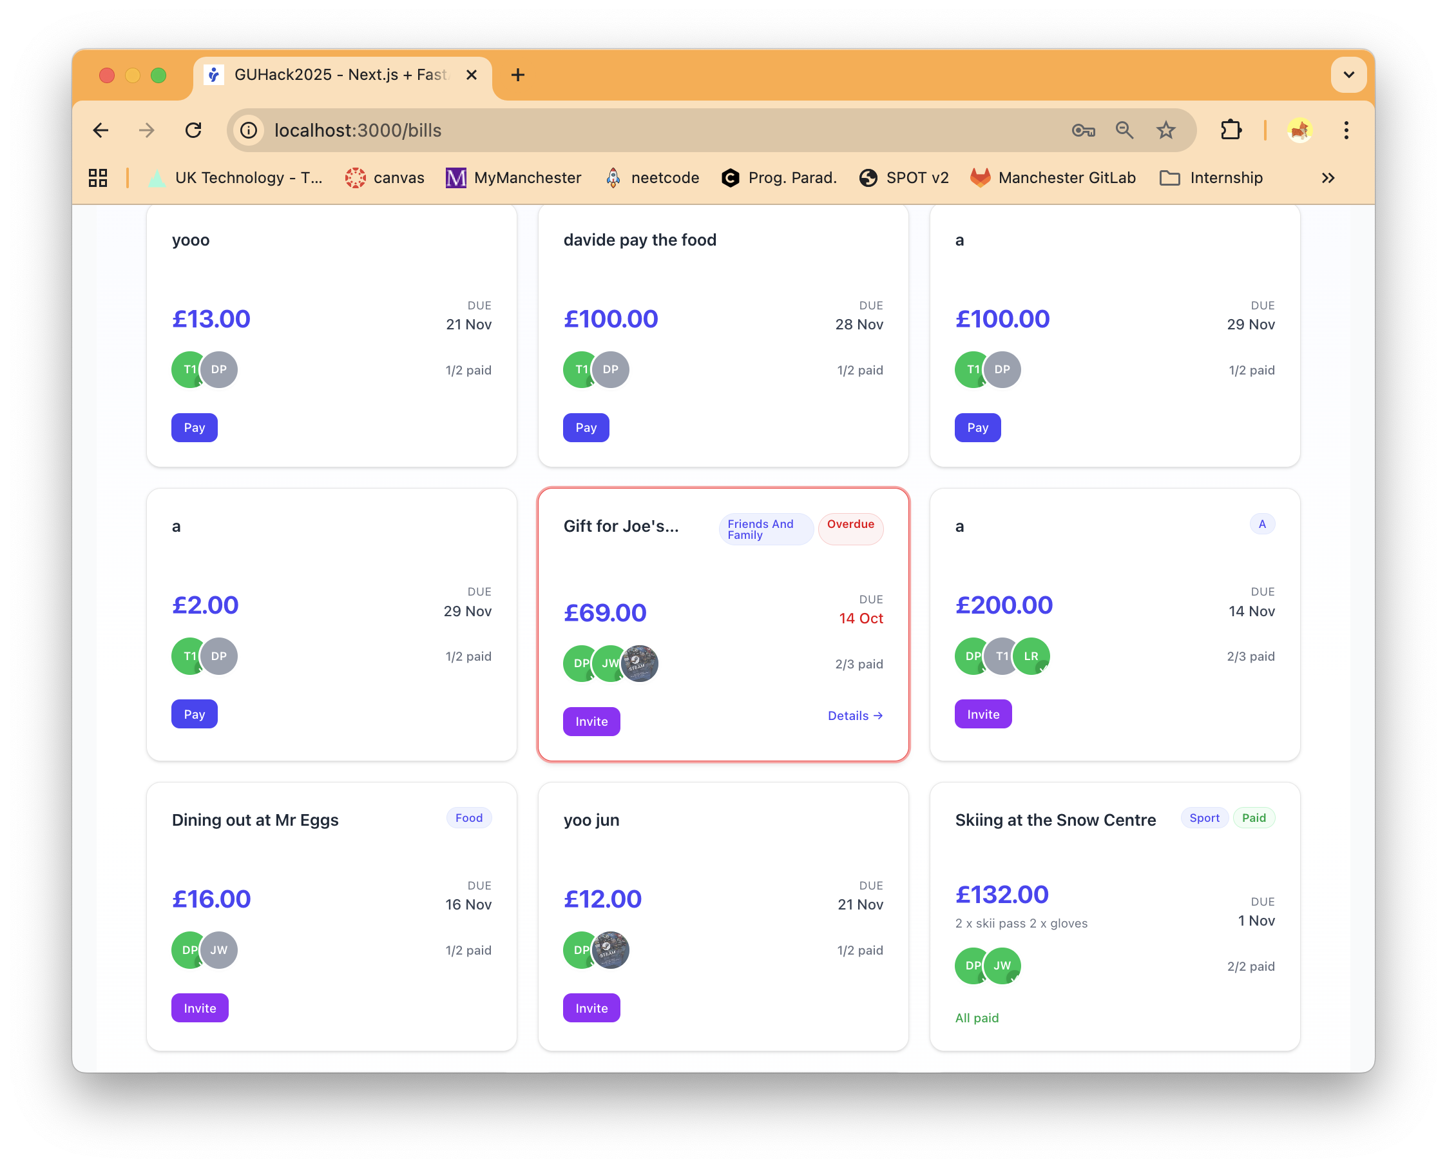Open the tab search dropdown arrow
Viewport: 1447px width, 1168px height.
click(x=1348, y=75)
